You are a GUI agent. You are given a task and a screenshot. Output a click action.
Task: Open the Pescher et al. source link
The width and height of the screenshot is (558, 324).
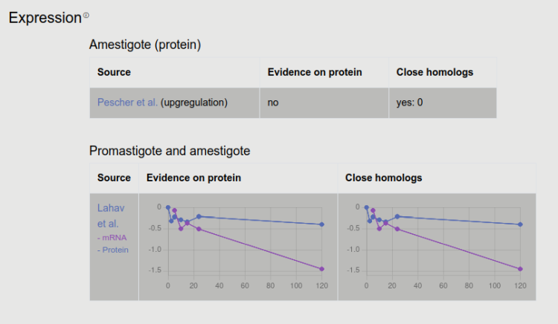(127, 103)
